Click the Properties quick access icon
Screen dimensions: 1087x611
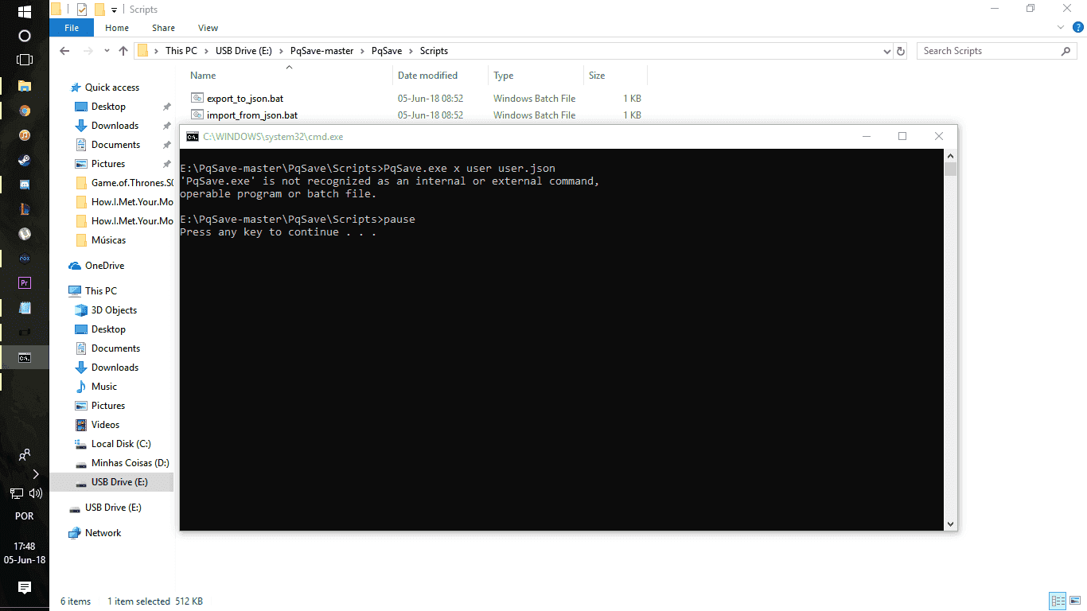[82, 10]
